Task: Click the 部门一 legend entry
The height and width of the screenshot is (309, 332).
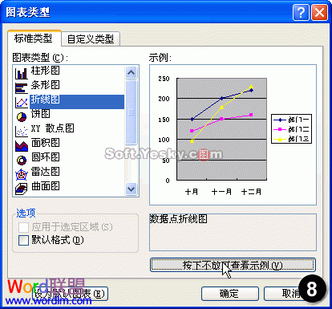Action: point(291,120)
